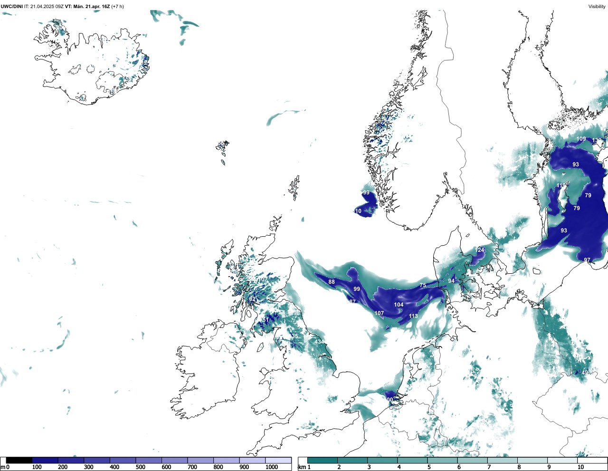Select the 100–200 m dark navy swatch
608x471 pixels.
coord(45,460)
